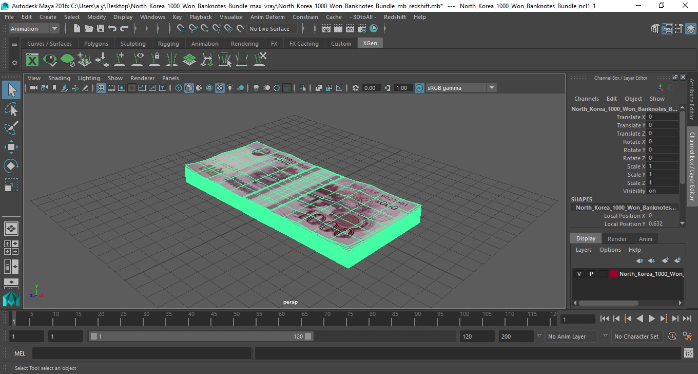Toggle the empty layer display type box
This screenshot has height=374, width=698.
(x=603, y=274)
